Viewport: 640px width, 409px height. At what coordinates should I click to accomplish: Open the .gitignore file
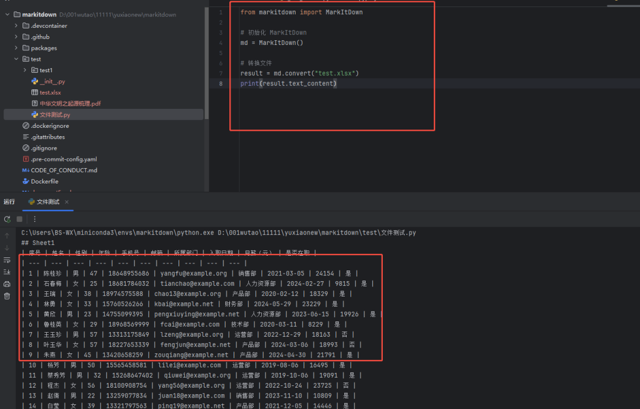[44, 148]
